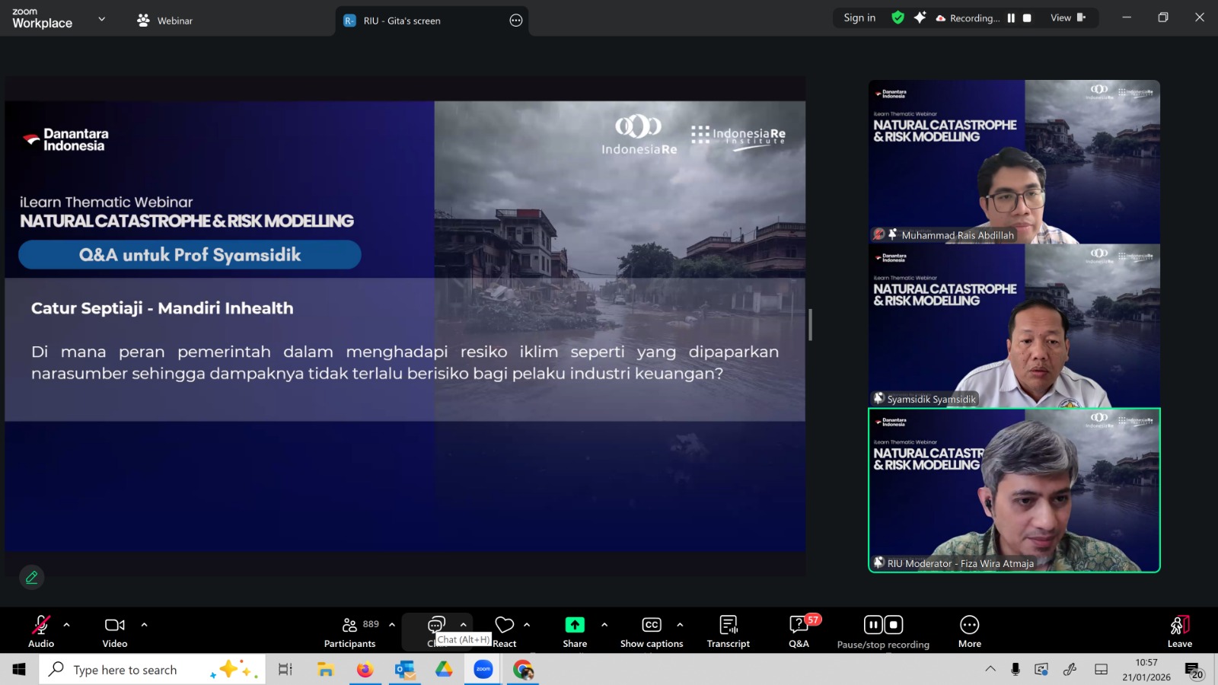The height and width of the screenshot is (685, 1218).
Task: Open the Zoom Workplace dropdown chevron
Action: (102, 19)
